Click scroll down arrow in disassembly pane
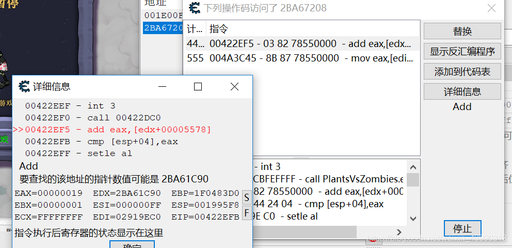The image size is (512, 248). point(413,218)
